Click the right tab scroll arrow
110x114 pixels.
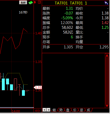point(48,110)
